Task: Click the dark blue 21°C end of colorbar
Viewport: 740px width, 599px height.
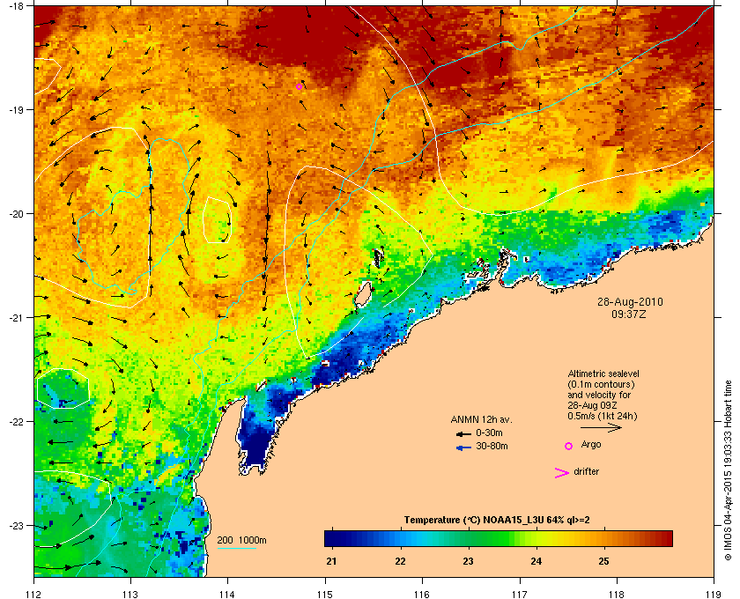Action: (336, 538)
